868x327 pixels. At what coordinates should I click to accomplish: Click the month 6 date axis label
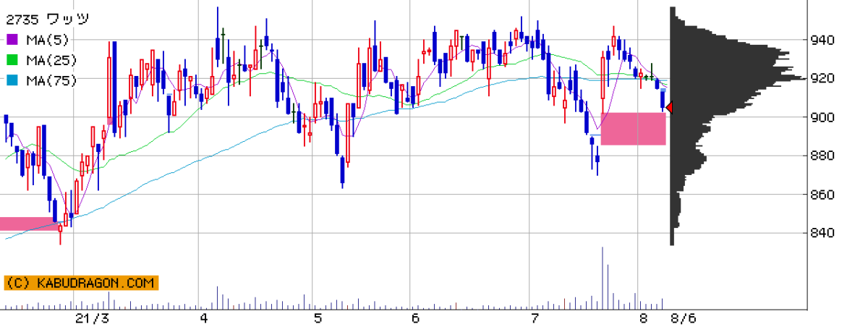pyautogui.click(x=415, y=318)
